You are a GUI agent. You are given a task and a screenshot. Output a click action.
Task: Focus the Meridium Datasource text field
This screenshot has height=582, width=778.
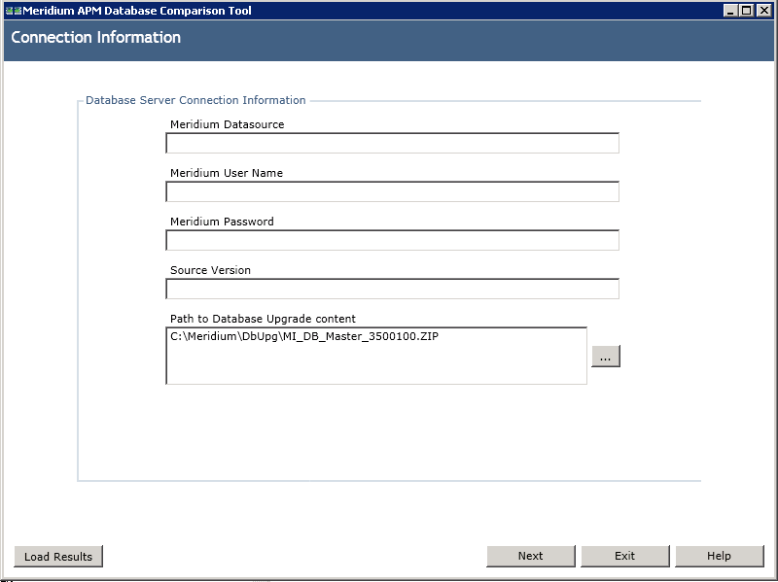[393, 143]
